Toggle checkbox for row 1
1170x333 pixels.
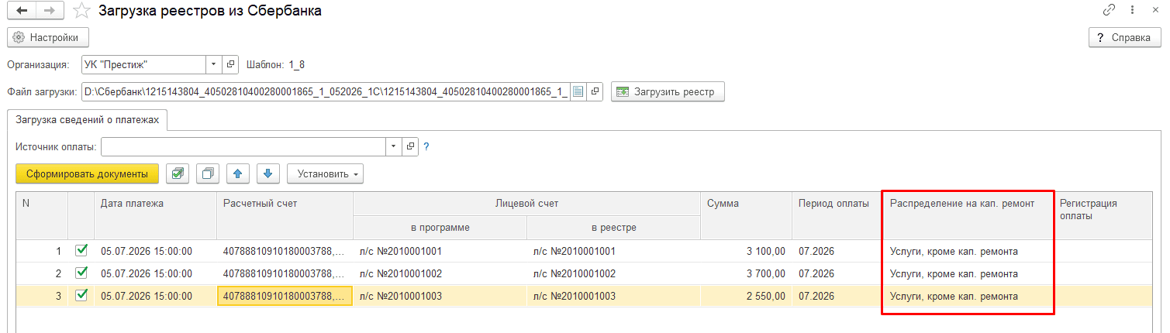[x=81, y=251]
